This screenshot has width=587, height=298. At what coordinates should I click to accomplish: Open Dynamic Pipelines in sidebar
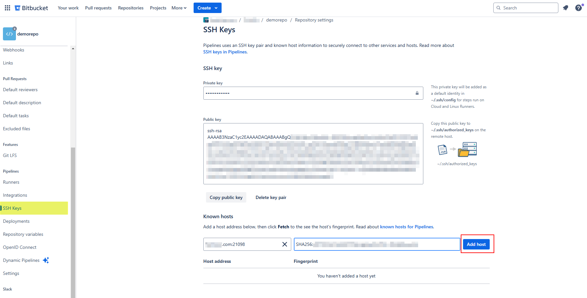21,260
